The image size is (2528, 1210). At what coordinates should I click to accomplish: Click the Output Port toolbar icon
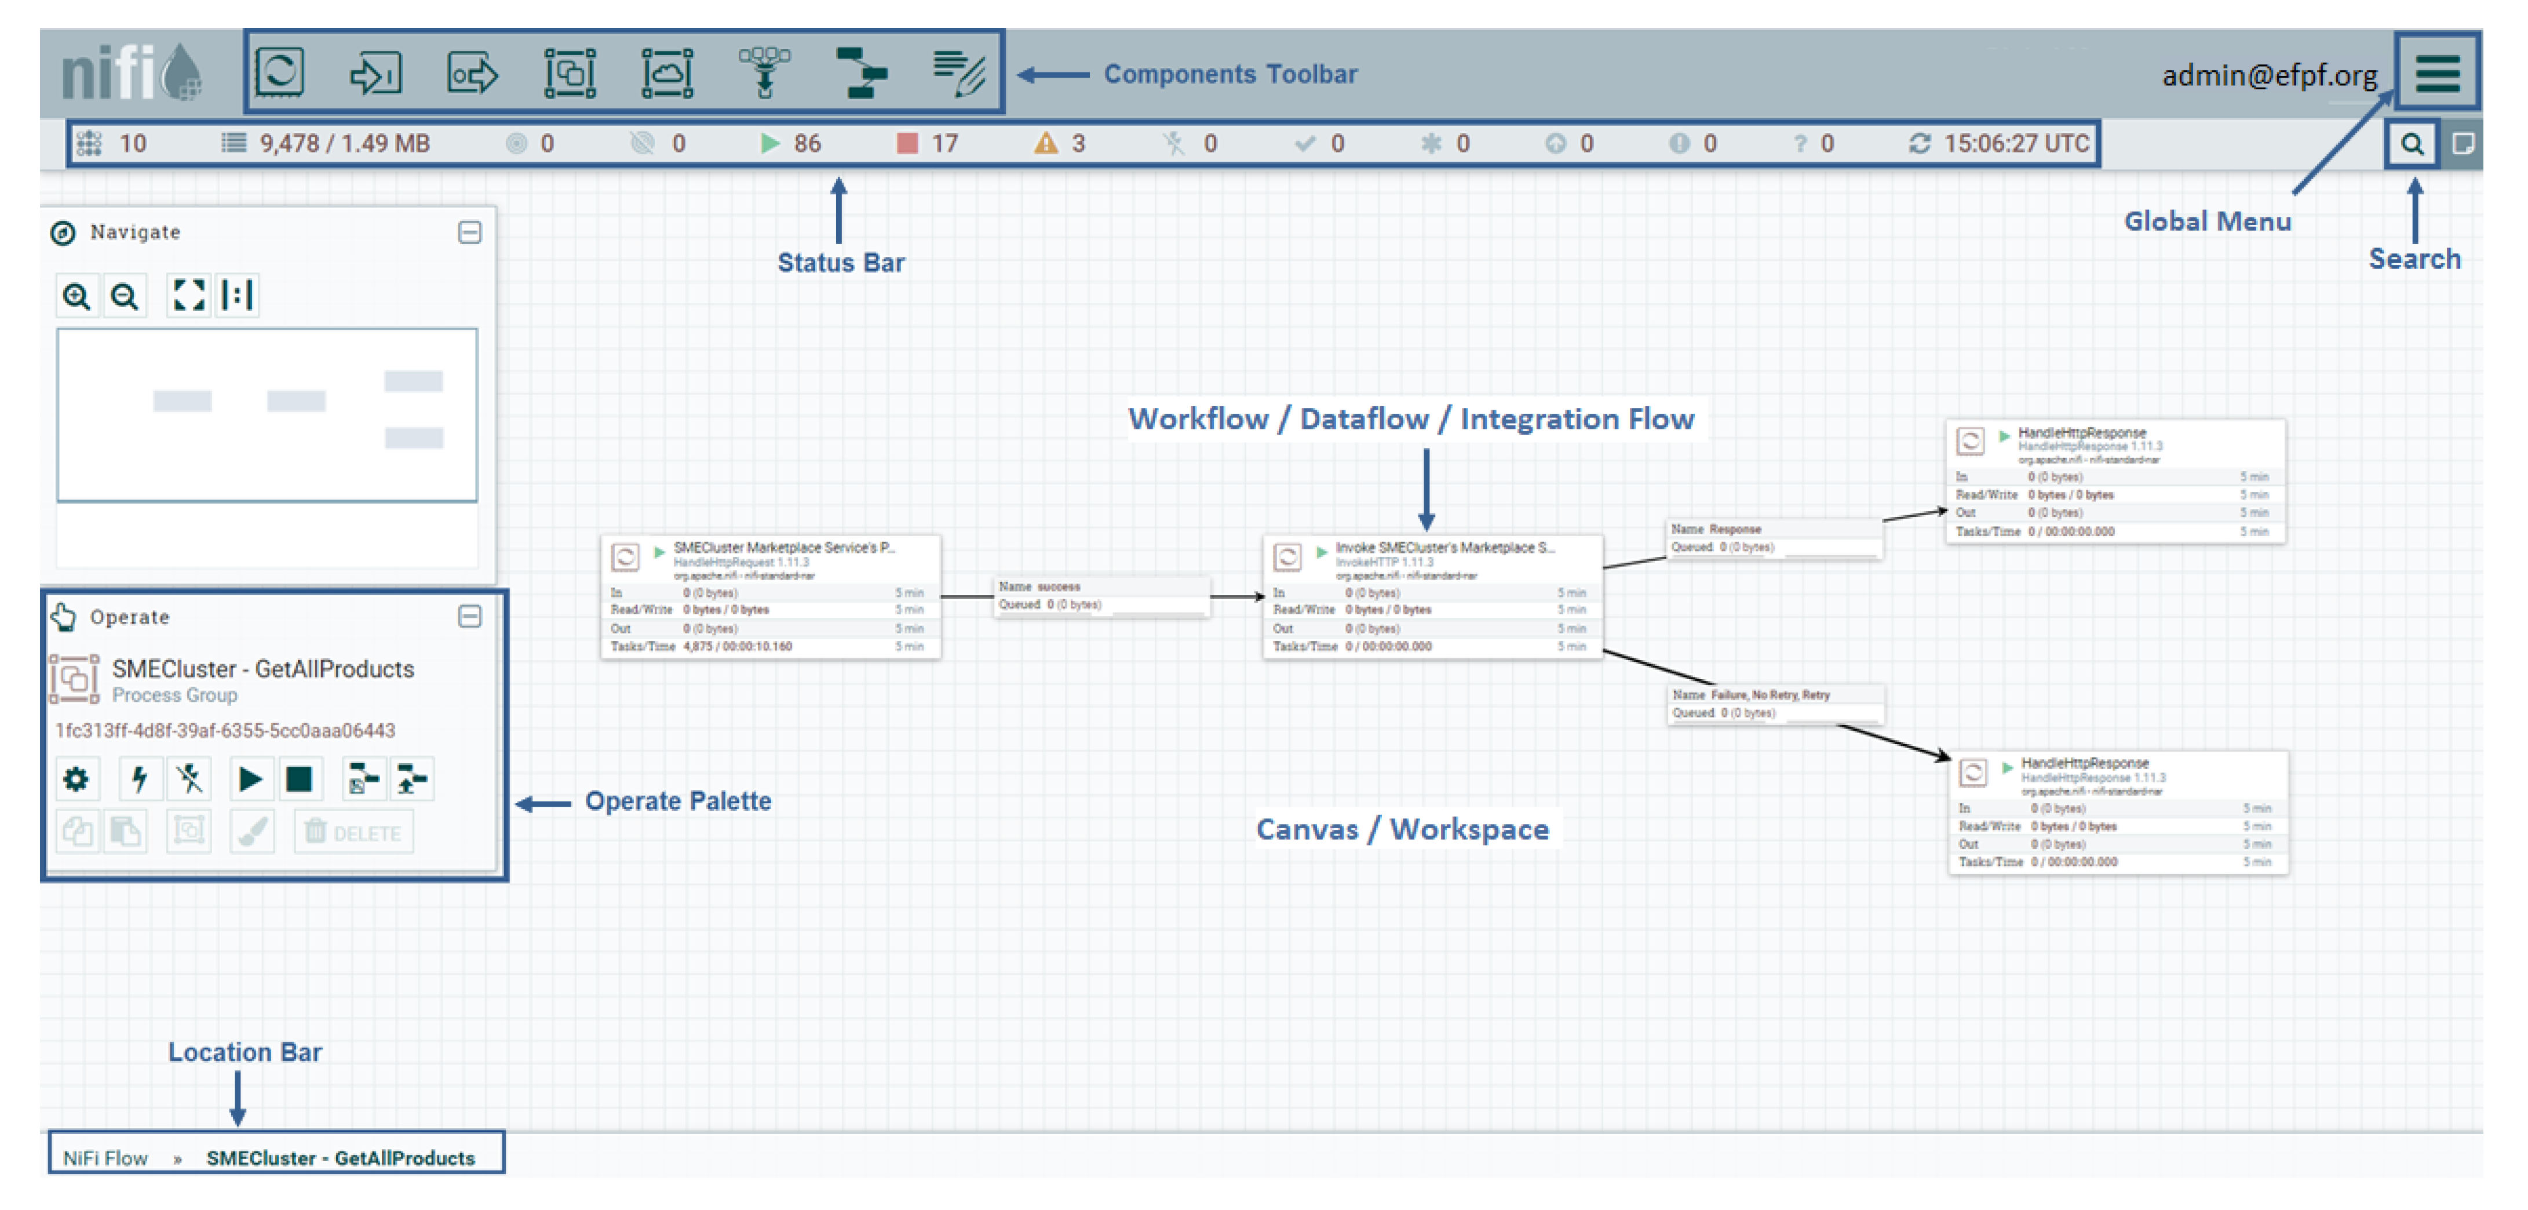pos(472,72)
